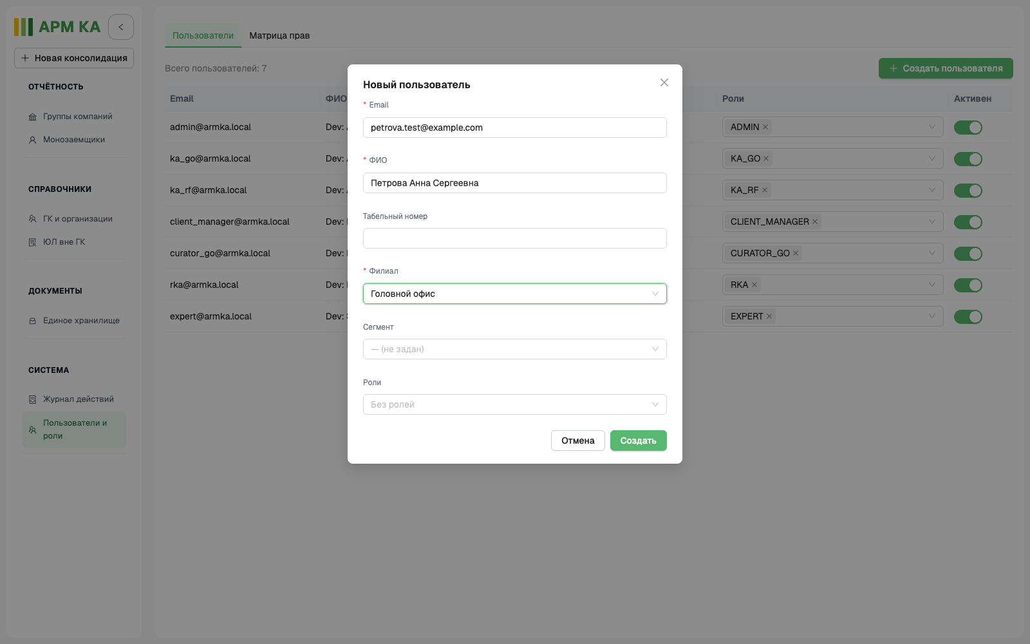Remove CURATOR_GO role tag
1030x644 pixels.
click(x=796, y=253)
